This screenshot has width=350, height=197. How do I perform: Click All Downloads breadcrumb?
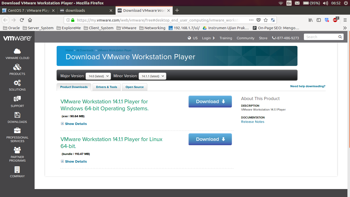pyautogui.click(x=85, y=50)
